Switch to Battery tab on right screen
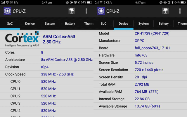Viewport: 187px width, 117px height. (x=164, y=23)
